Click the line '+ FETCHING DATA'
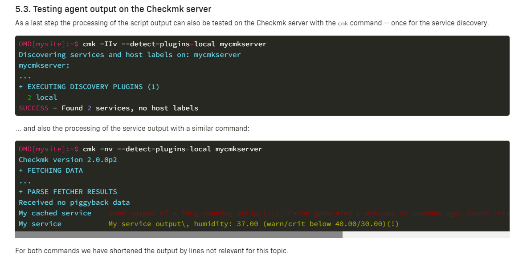Viewport: 531px width, 263px height. tap(51, 170)
